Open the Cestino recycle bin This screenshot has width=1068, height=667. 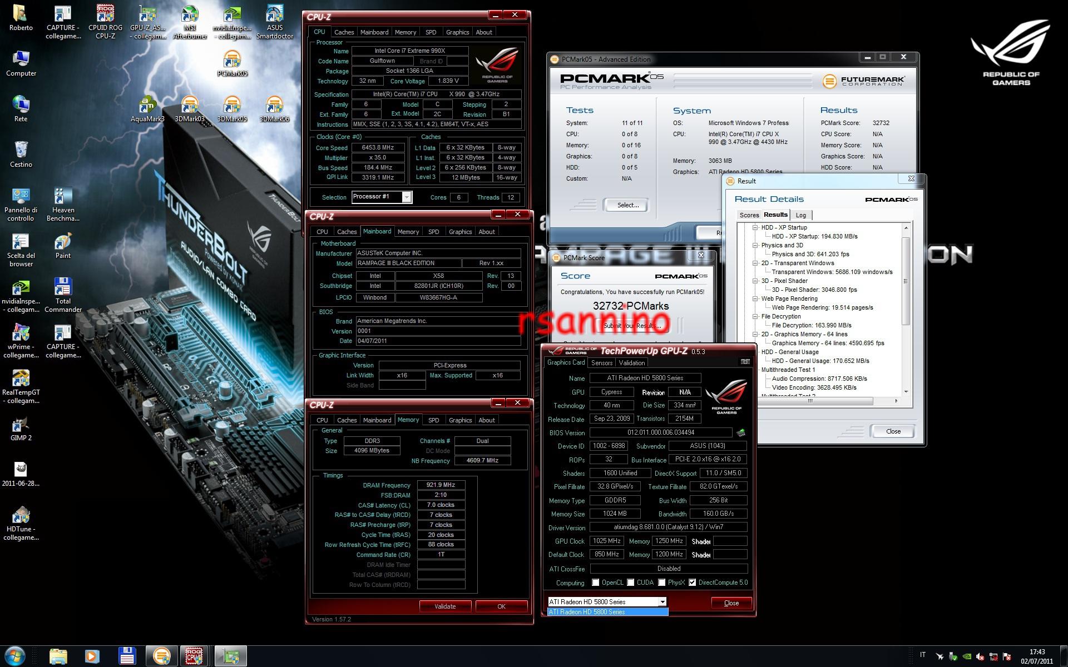point(21,155)
